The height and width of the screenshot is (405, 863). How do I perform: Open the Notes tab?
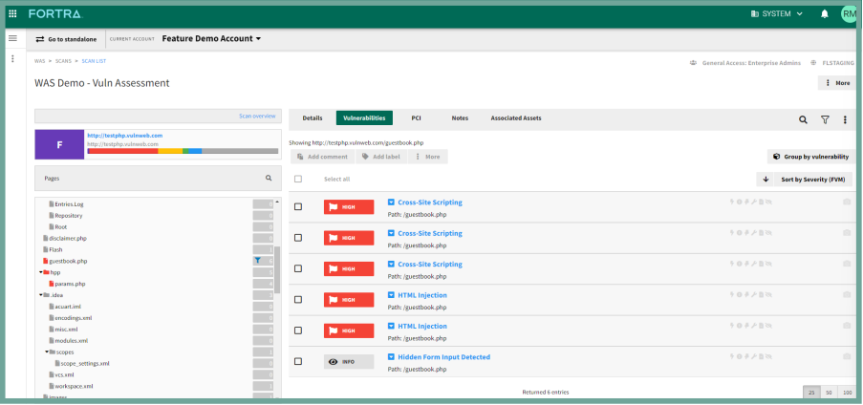460,117
